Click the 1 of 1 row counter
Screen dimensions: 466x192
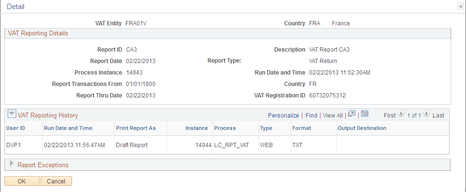[414, 115]
